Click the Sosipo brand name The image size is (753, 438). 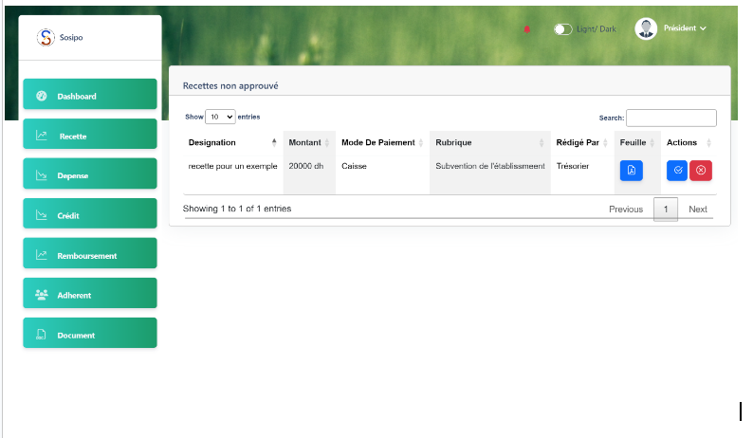(x=71, y=38)
